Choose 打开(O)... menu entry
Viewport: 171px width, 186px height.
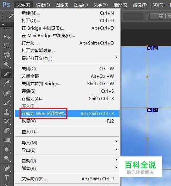coord(67,21)
